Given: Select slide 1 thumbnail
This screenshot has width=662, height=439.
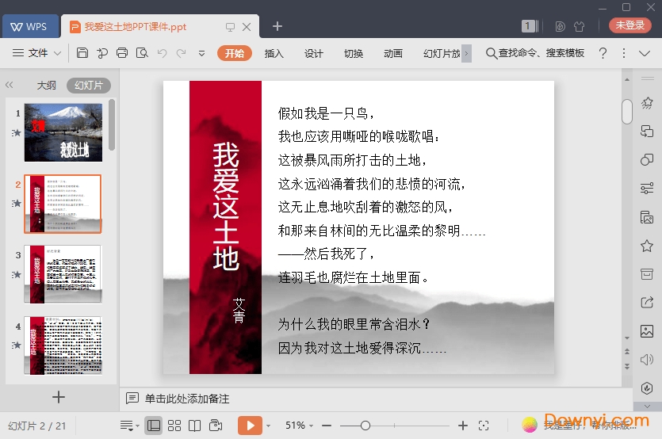Looking at the screenshot, I should point(63,132).
